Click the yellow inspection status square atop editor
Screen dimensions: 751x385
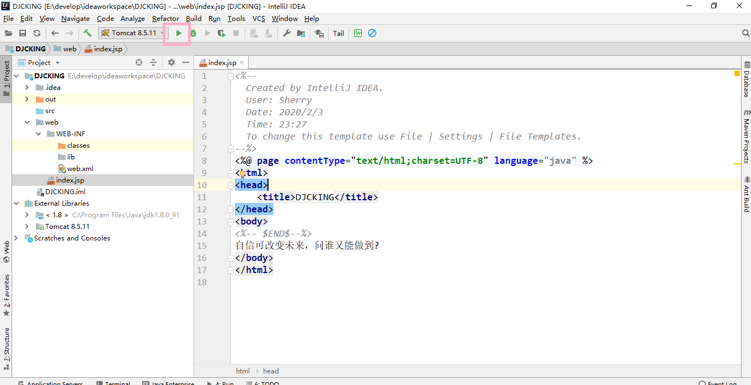coord(737,73)
